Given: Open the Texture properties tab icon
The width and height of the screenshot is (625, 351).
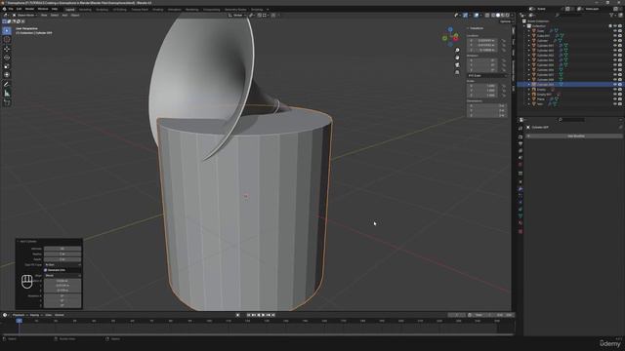Looking at the screenshot, I should [x=521, y=231].
